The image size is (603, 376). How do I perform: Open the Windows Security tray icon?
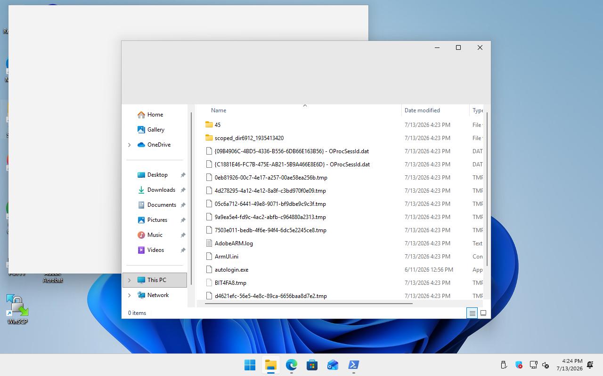coord(519,365)
